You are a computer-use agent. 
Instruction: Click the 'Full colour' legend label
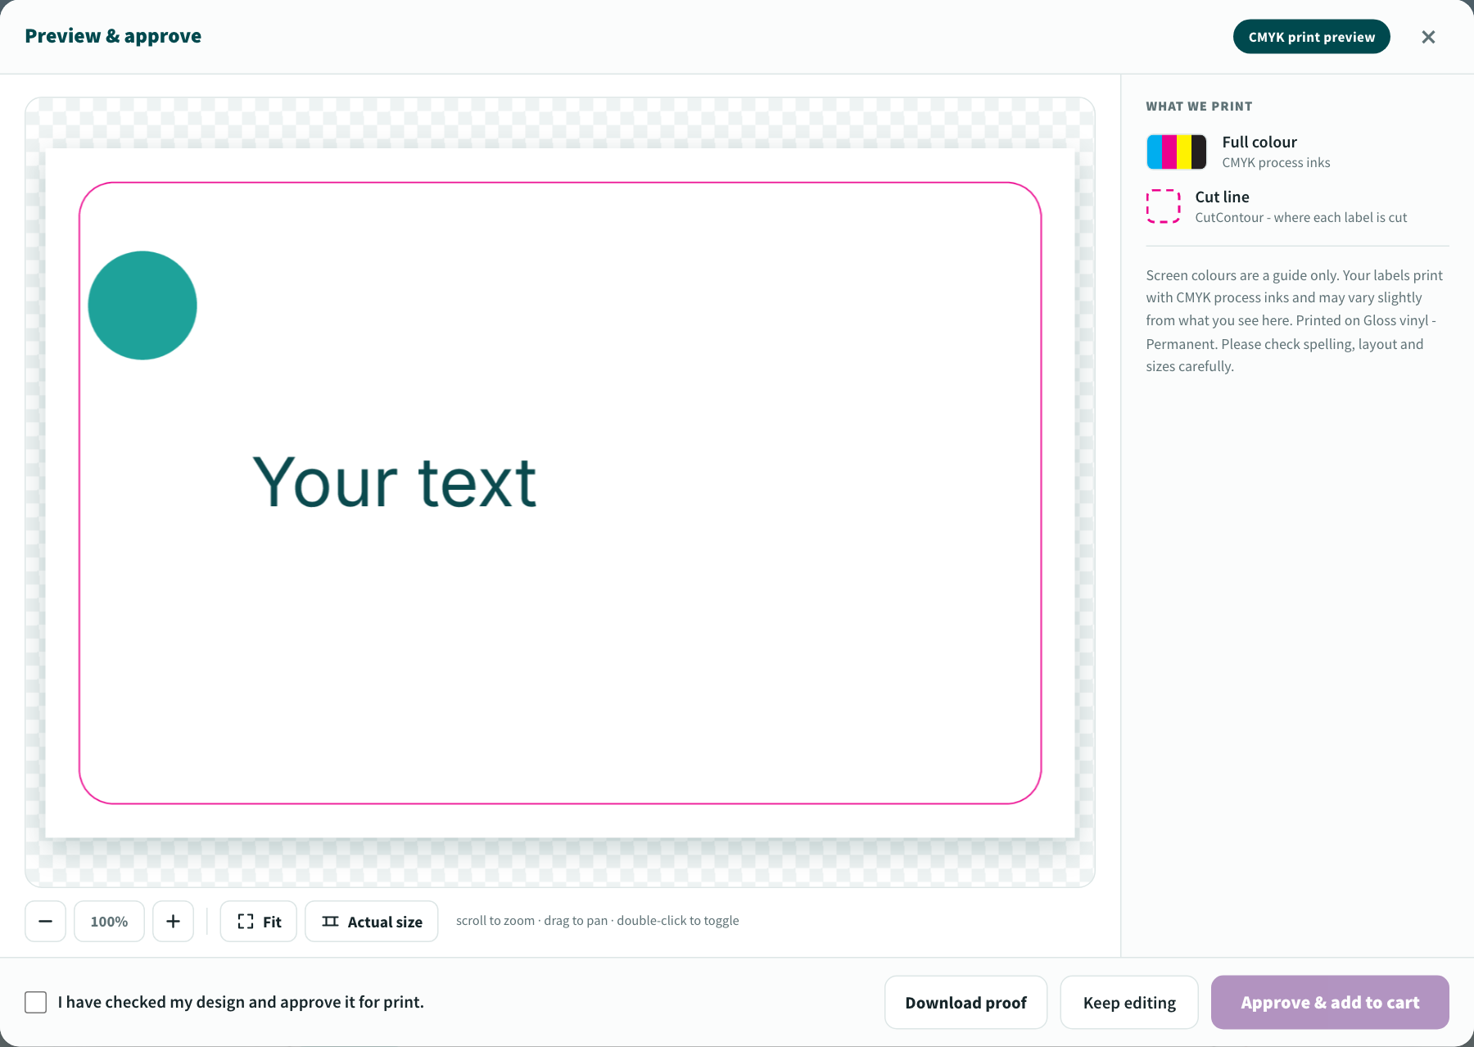click(1259, 143)
